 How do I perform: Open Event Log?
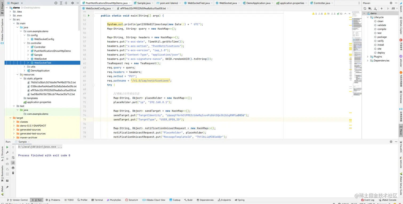(x=368, y=200)
